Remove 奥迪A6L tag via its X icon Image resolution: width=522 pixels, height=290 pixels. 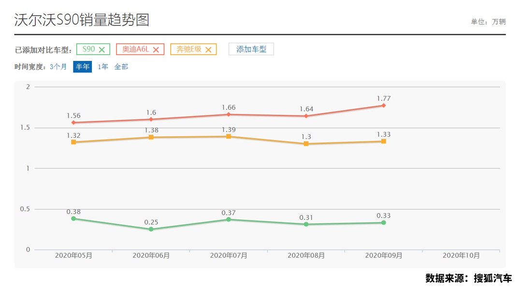click(x=156, y=49)
